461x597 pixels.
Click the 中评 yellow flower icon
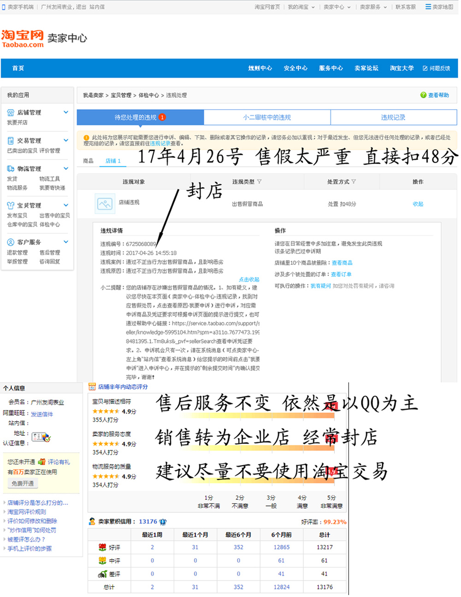pyautogui.click(x=103, y=561)
